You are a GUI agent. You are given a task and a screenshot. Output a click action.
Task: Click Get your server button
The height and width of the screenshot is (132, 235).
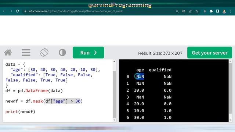tap(210, 52)
